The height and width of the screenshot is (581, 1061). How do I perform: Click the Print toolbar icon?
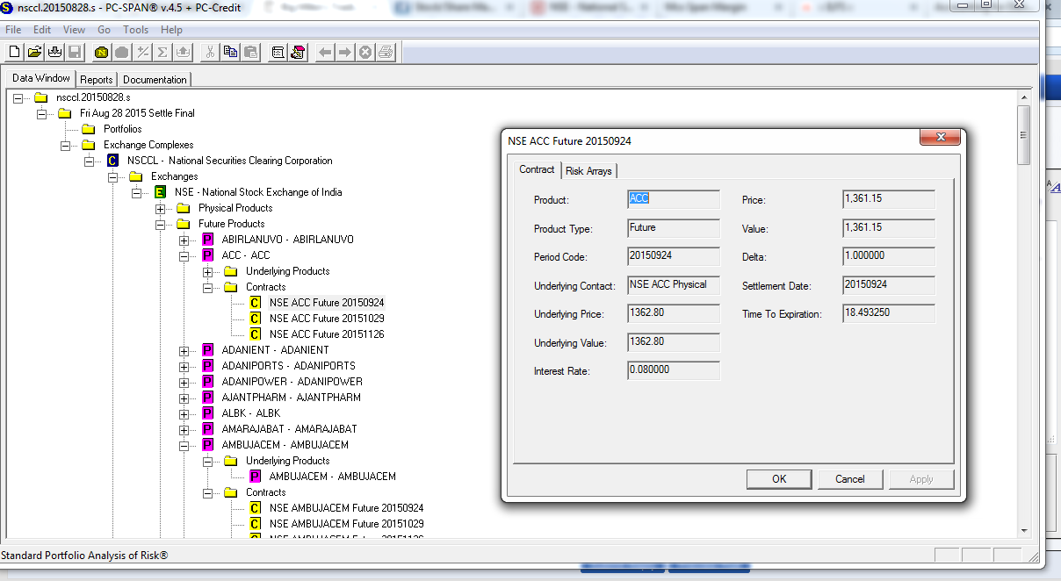pos(386,52)
